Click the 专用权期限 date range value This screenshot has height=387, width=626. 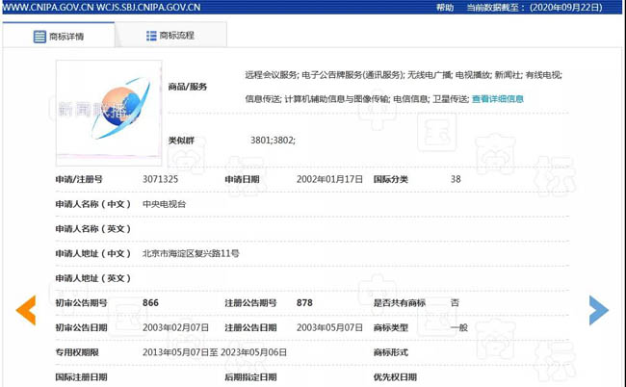pyautogui.click(x=215, y=352)
